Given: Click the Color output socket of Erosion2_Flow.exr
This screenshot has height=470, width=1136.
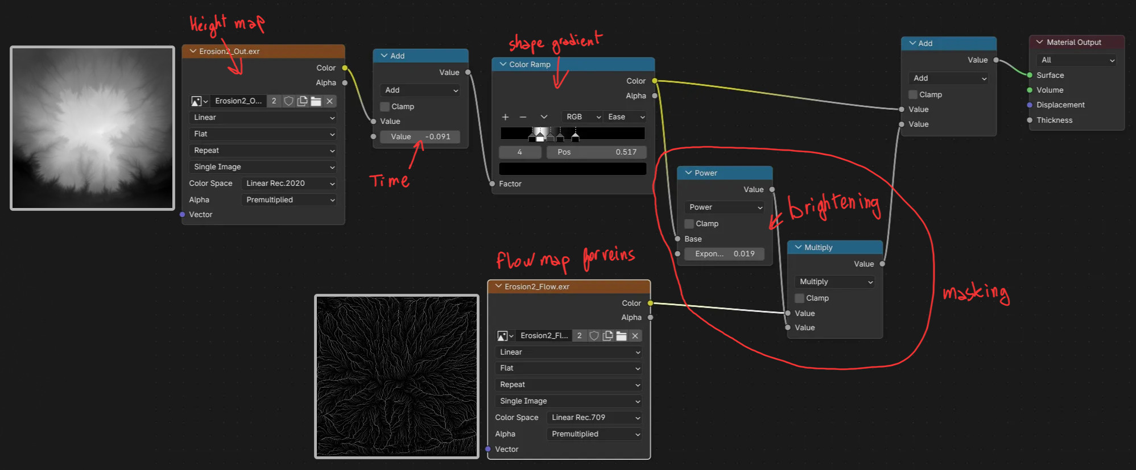Looking at the screenshot, I should tap(650, 303).
